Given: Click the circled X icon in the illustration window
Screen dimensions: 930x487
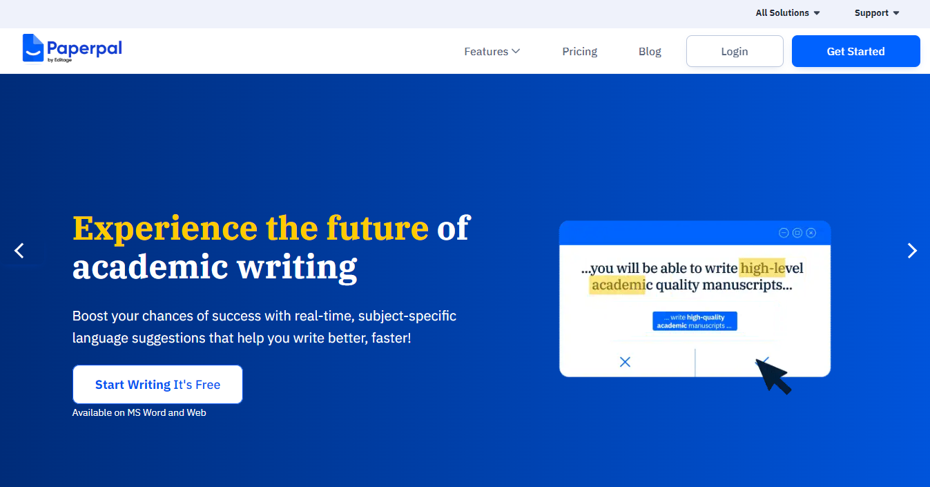Looking at the screenshot, I should pos(811,233).
